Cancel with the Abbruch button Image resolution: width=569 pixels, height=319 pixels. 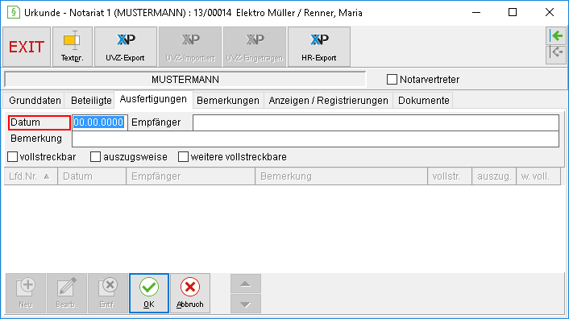pos(190,293)
